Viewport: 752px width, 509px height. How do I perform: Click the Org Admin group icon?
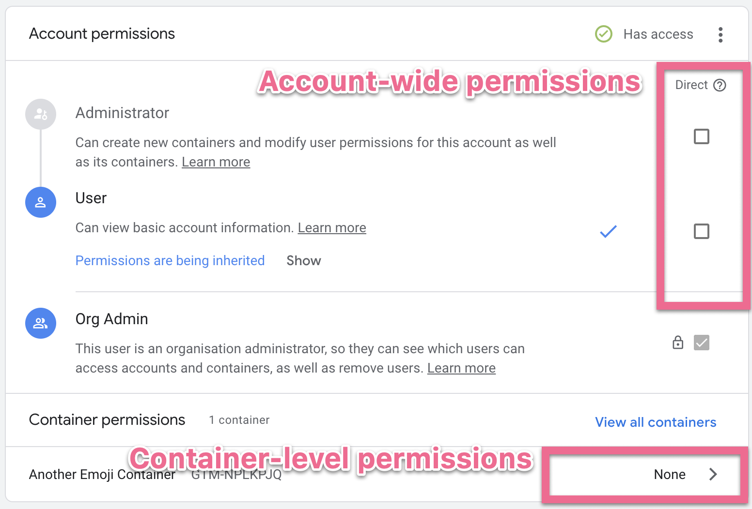pos(41,323)
